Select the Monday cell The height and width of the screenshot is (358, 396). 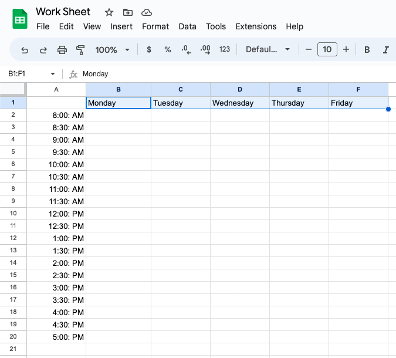(119, 103)
